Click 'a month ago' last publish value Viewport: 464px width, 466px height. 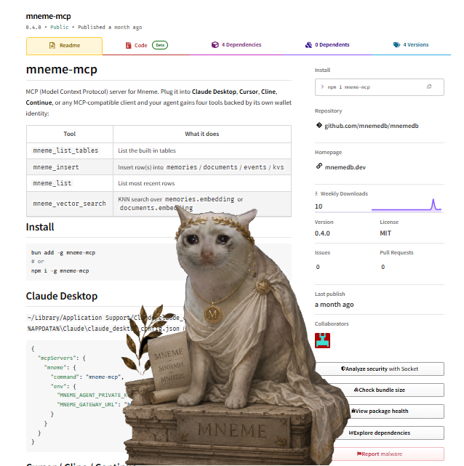point(334,305)
